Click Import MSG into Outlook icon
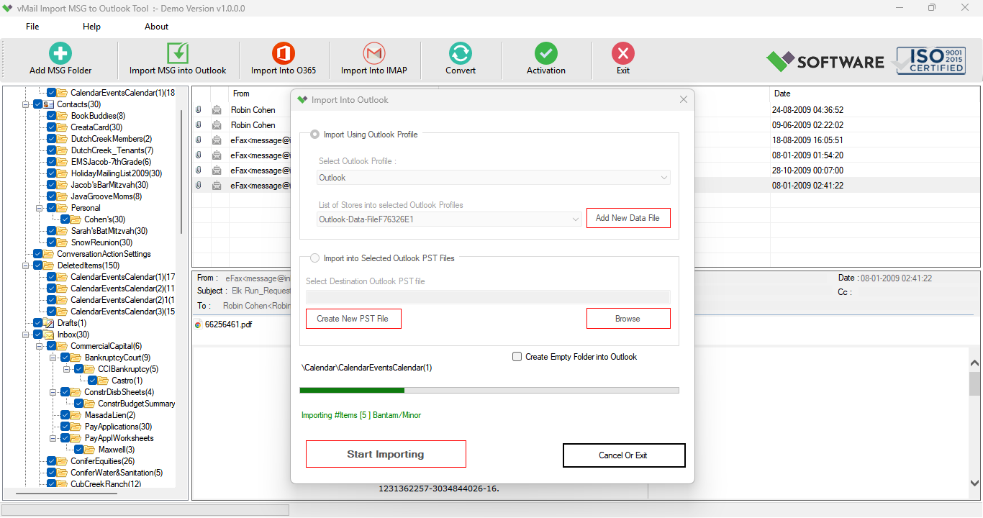 (178, 53)
